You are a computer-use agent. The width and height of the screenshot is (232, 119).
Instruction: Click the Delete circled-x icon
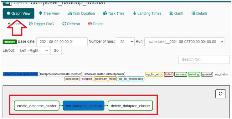point(90,24)
